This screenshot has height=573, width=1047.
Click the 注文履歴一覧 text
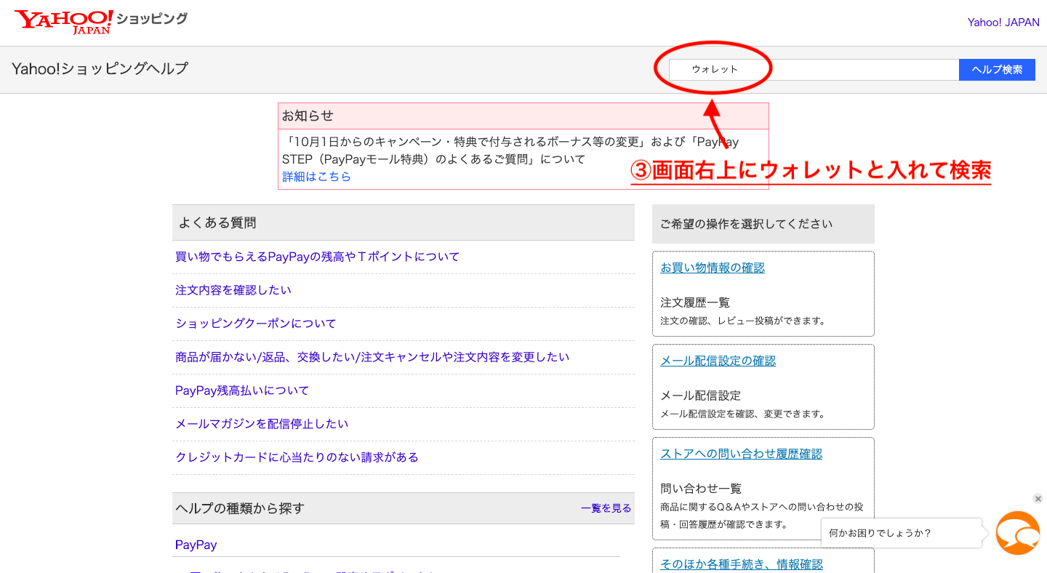pyautogui.click(x=695, y=302)
